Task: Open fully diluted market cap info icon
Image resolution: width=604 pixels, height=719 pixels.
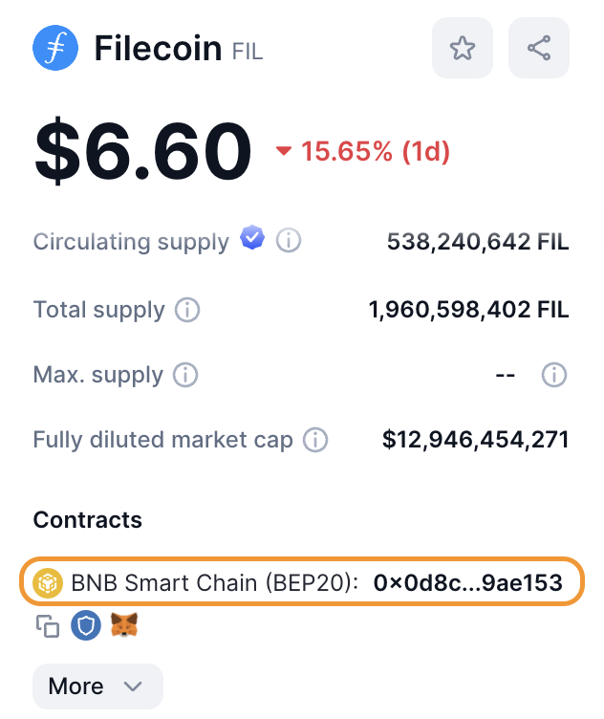Action: pyautogui.click(x=315, y=441)
